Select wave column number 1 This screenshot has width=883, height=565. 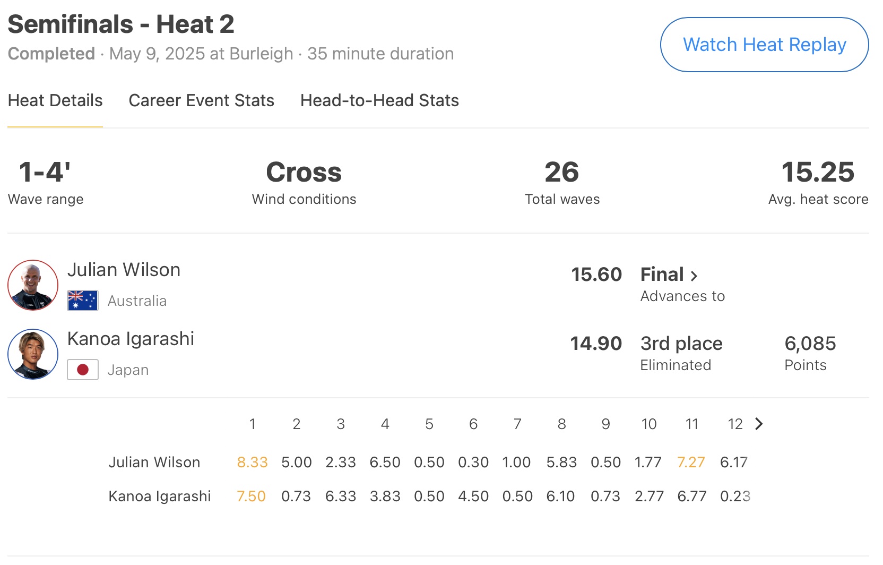253,424
